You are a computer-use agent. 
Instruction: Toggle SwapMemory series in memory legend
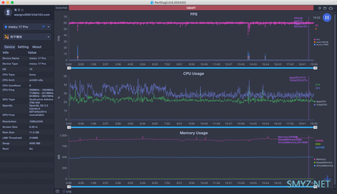(x=323, y=162)
